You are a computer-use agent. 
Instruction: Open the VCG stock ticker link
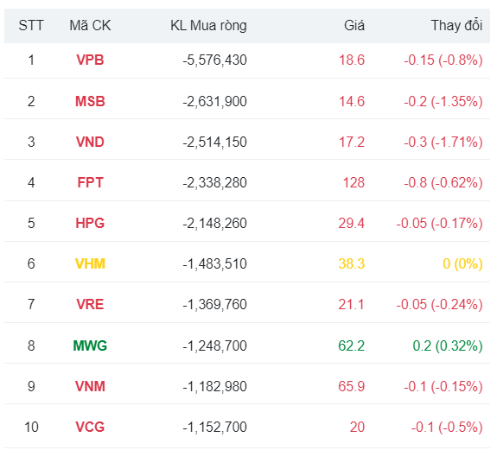[x=90, y=427]
